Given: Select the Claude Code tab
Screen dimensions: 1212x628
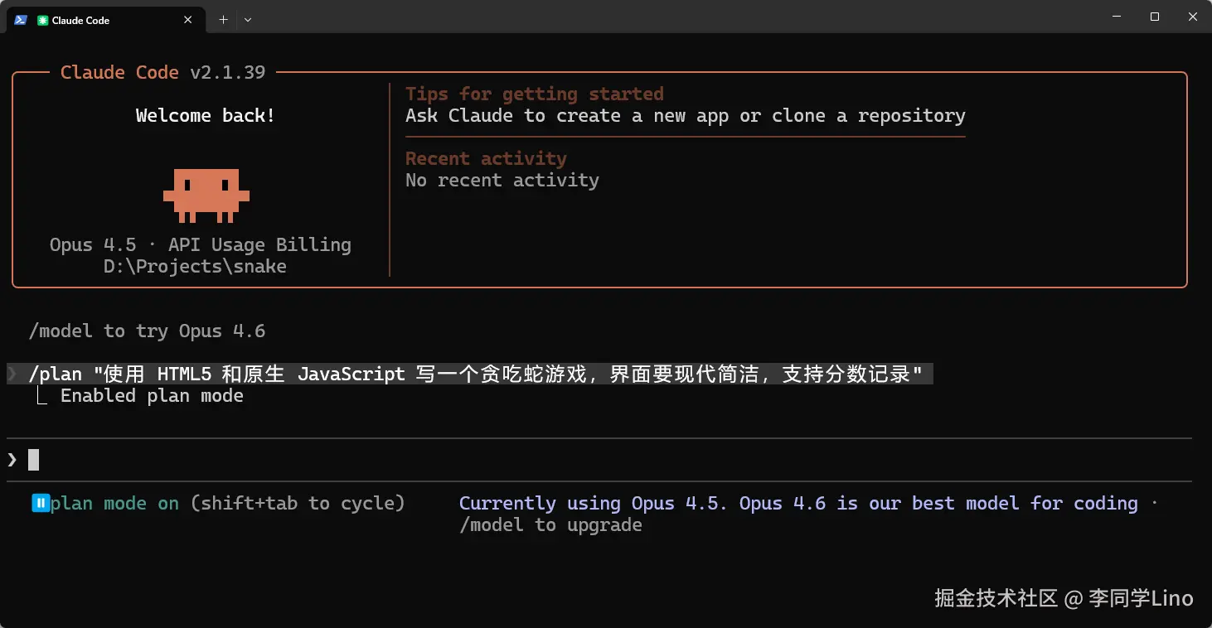Looking at the screenshot, I should point(99,20).
